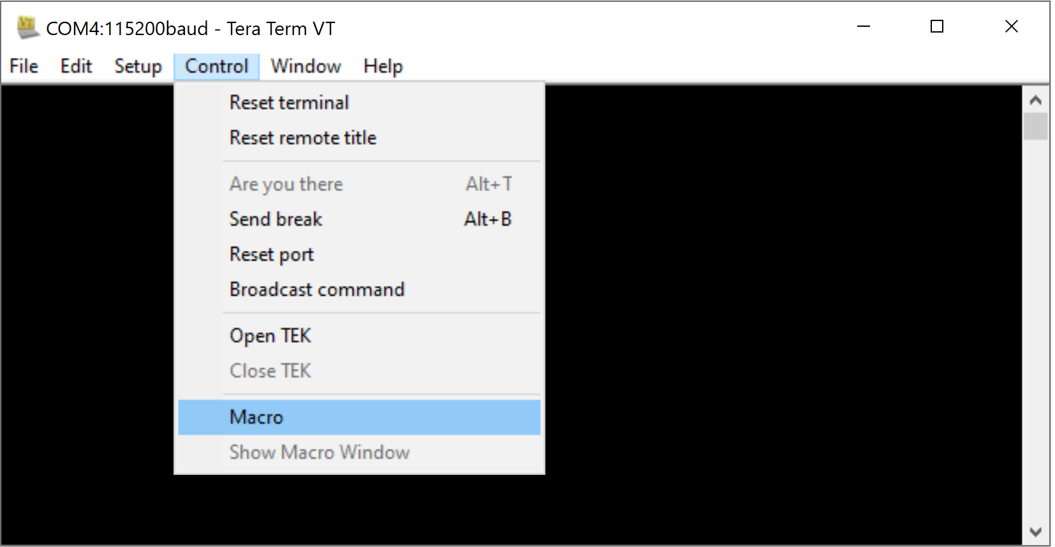Screen dimensions: 1055x547
Task: Open the Edit menu
Action: pos(76,66)
